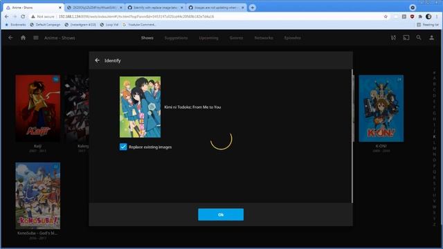Screen dimensions: 443x249
Task: Switch to Images are not updating GitHub tab
Action: pos(216,8)
